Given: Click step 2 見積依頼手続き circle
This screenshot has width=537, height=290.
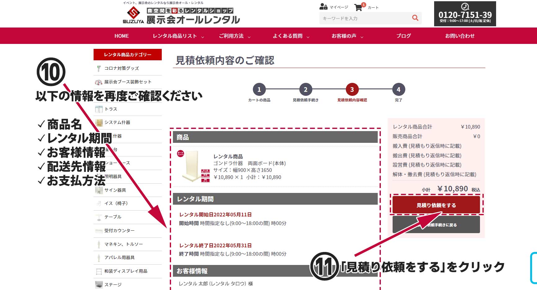Looking at the screenshot, I should pyautogui.click(x=306, y=90).
